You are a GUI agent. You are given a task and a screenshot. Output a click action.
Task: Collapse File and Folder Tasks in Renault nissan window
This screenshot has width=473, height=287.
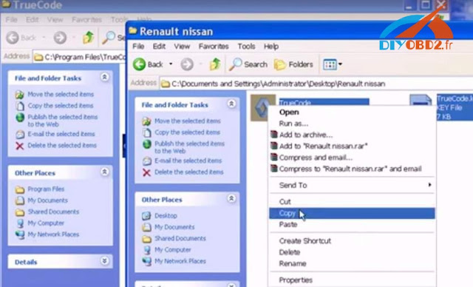231,104
